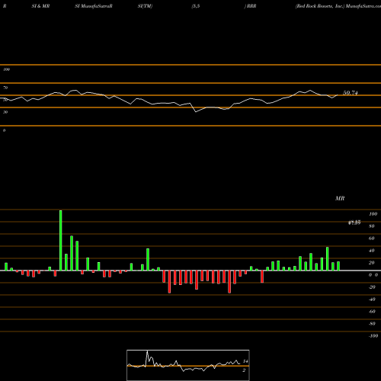
Task: Click the RSI axis label 30
Action: [5, 112]
